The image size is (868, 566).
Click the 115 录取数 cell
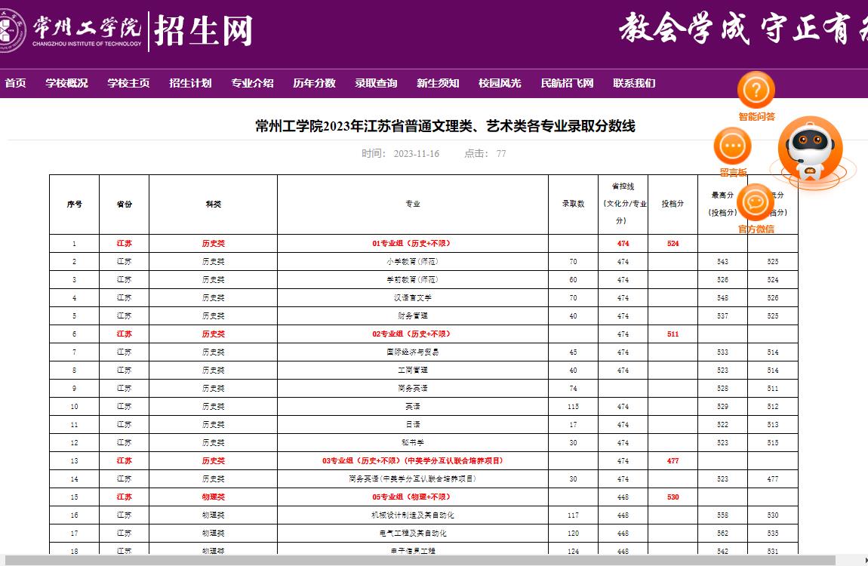573,407
